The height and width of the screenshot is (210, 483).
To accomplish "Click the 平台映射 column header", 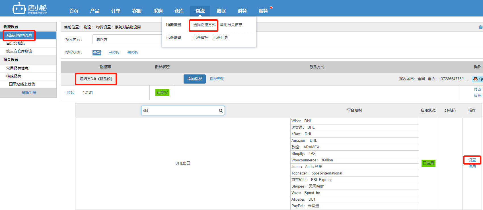I will pyautogui.click(x=354, y=110).
